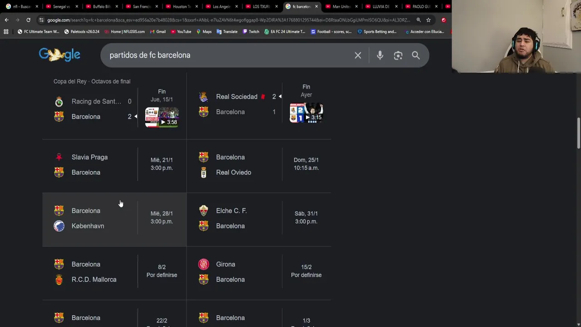The height and width of the screenshot is (327, 581).
Task: Click the Girona club crest
Action: tap(204, 264)
